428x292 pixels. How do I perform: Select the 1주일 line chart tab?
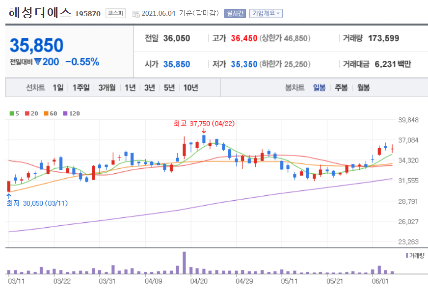click(x=81, y=87)
